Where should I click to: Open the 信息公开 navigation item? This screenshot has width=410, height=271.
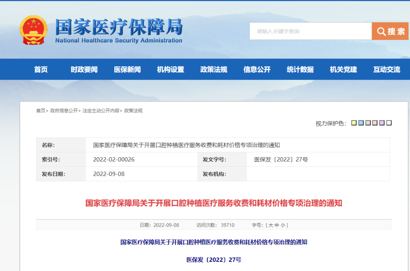click(257, 69)
